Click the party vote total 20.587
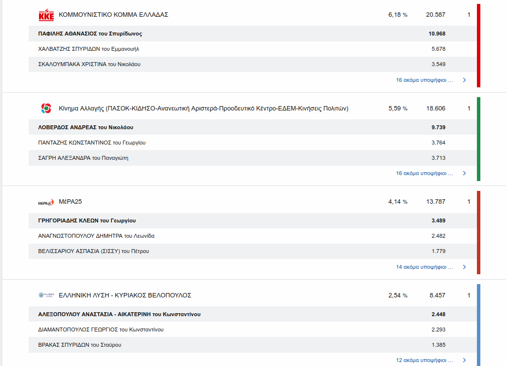The width and height of the screenshot is (506, 366). point(435,15)
